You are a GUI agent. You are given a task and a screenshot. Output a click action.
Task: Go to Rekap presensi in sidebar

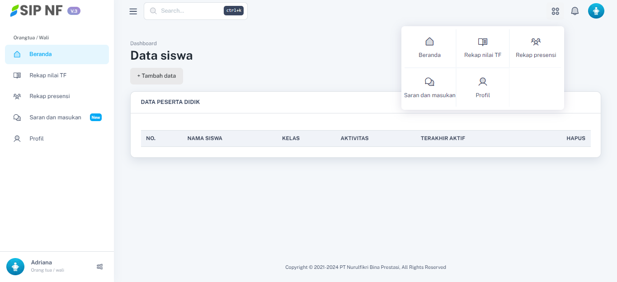[50, 96]
